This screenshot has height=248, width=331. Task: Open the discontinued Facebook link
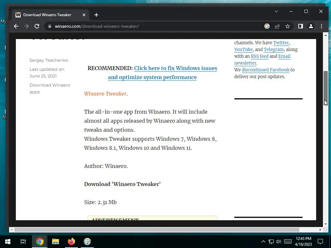click(x=266, y=70)
